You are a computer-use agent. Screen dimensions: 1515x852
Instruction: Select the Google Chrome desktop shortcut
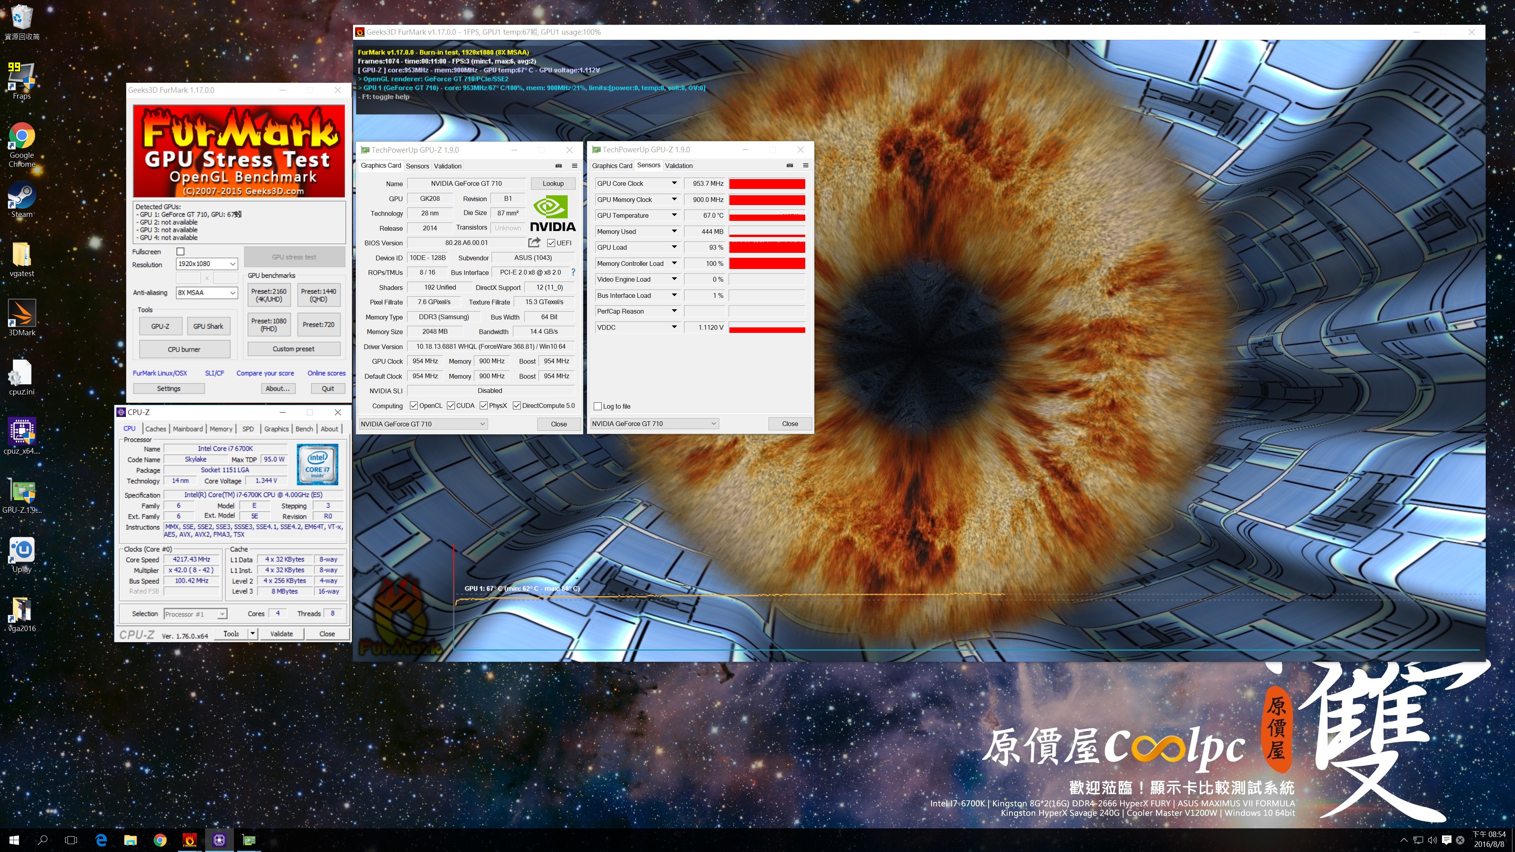22,145
